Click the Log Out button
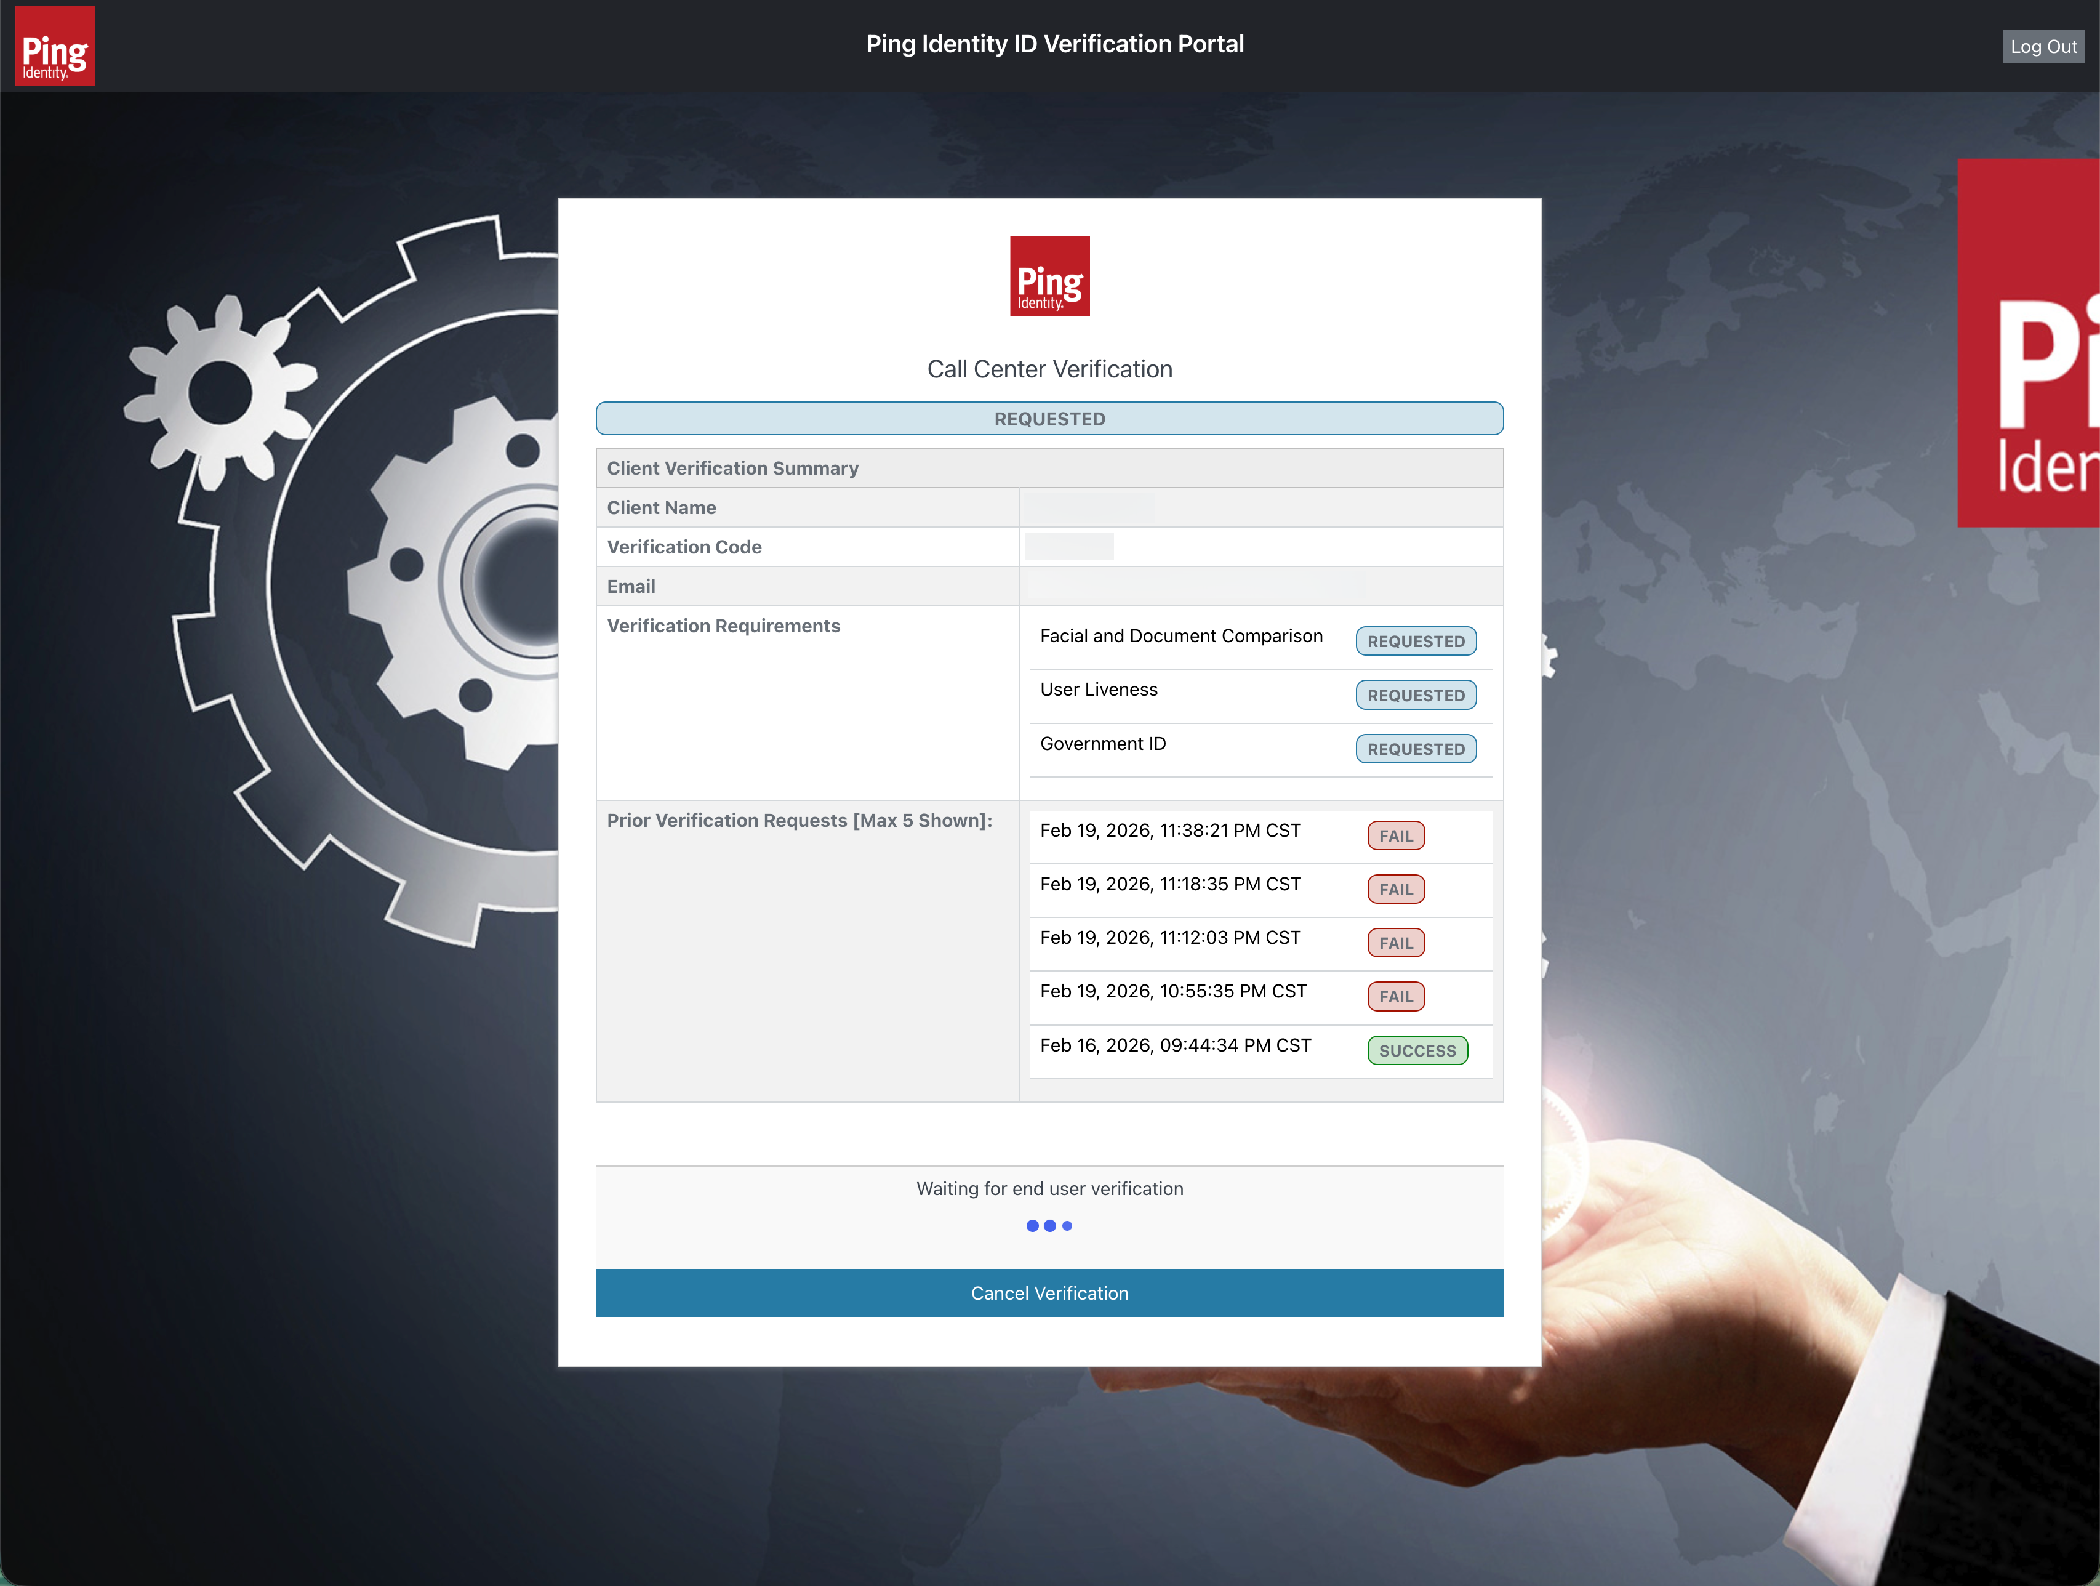This screenshot has width=2100, height=1586. click(x=2043, y=46)
